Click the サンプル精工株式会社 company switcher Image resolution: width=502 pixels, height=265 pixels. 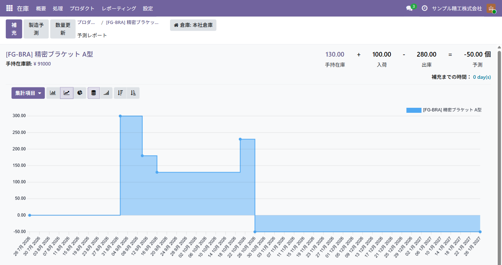click(457, 8)
